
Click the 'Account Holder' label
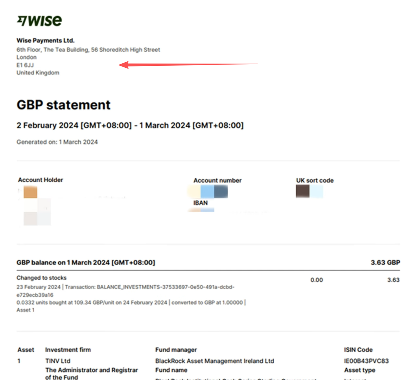pyautogui.click(x=41, y=180)
